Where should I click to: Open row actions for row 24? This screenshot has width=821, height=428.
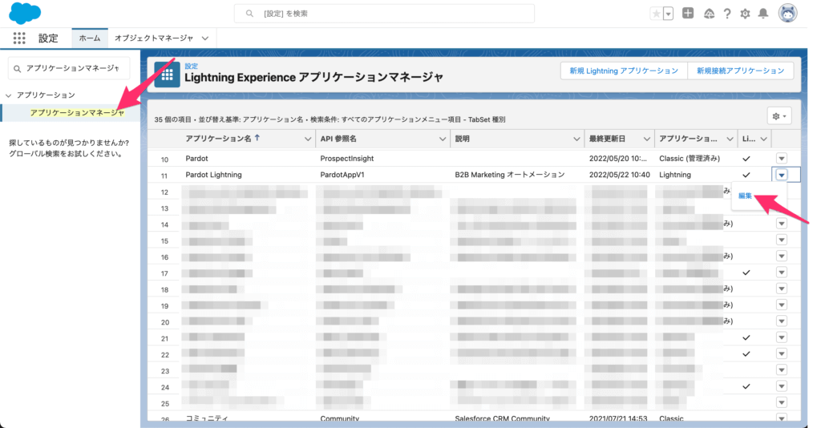tap(782, 386)
